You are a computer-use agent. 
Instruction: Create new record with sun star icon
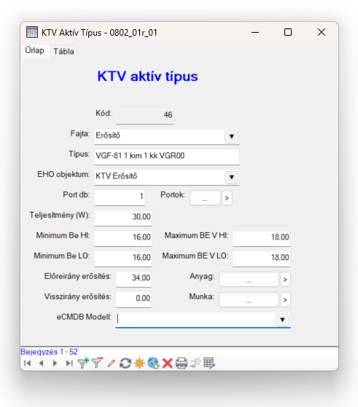[139, 363]
